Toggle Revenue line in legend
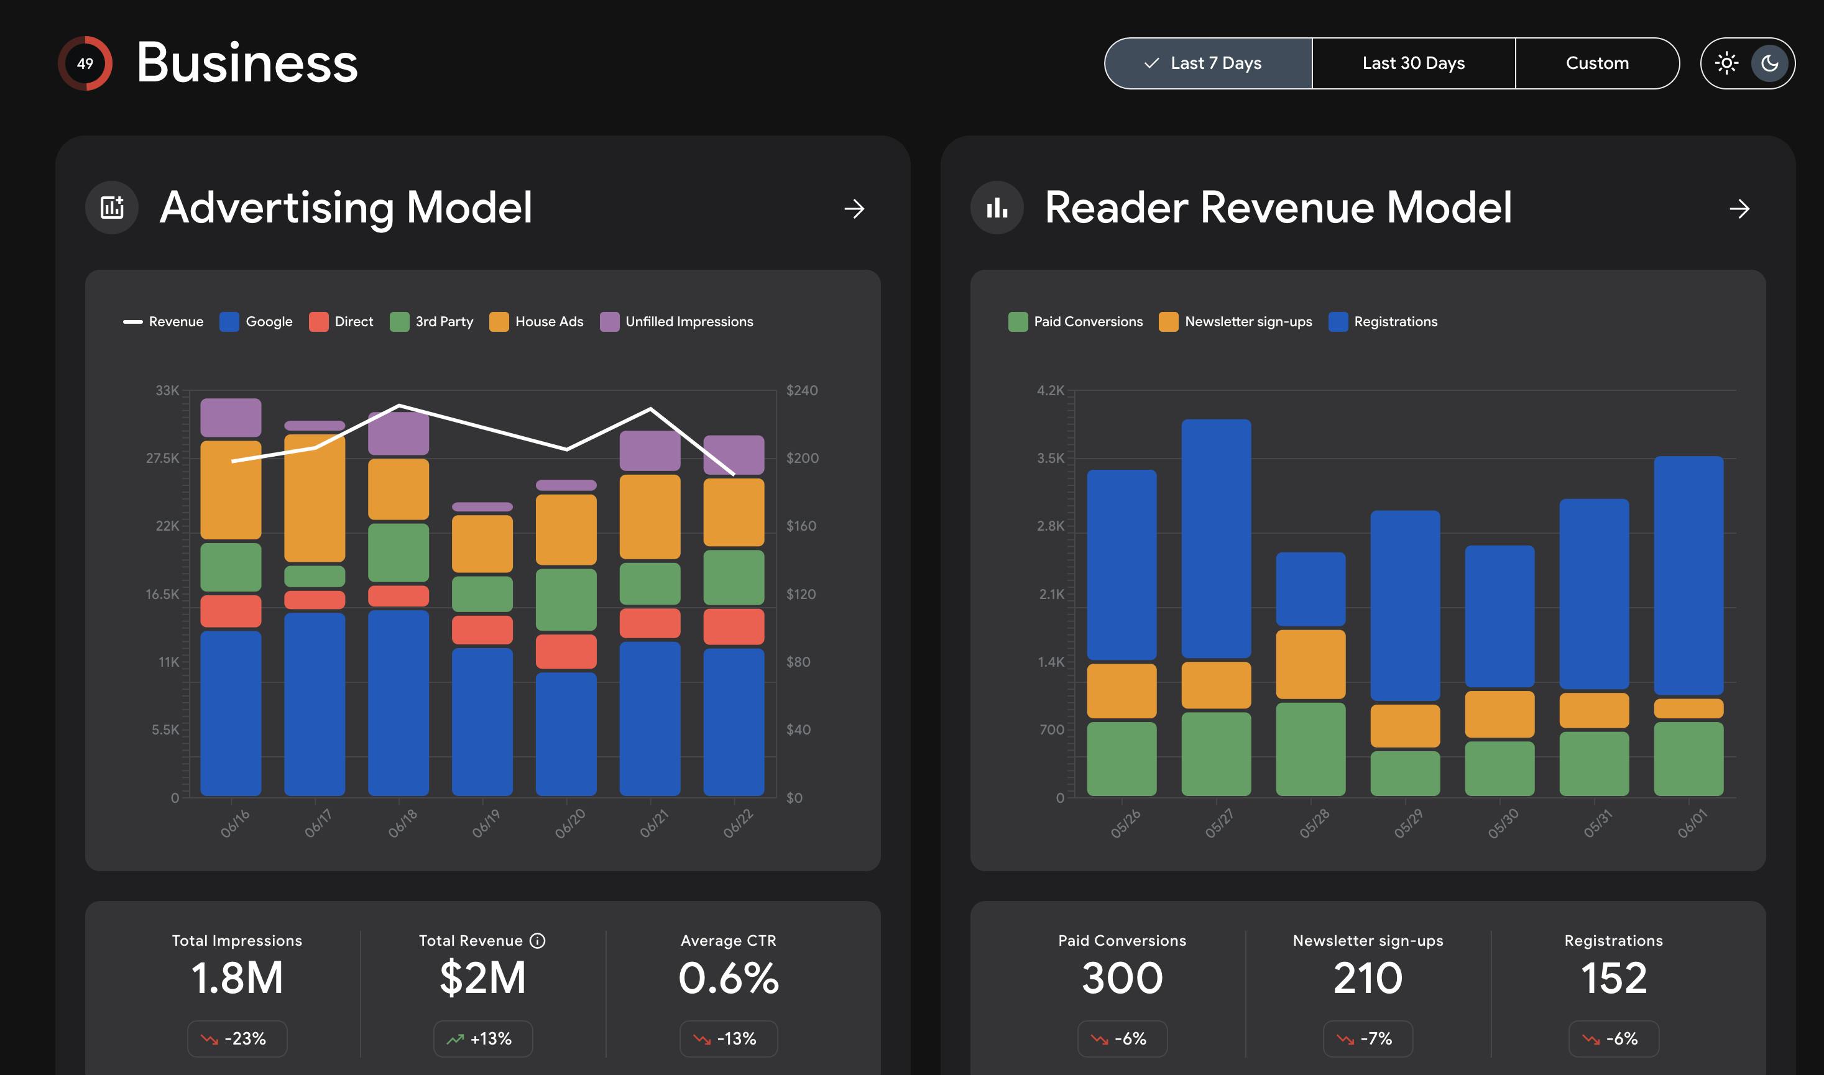This screenshot has width=1824, height=1075. 163,322
